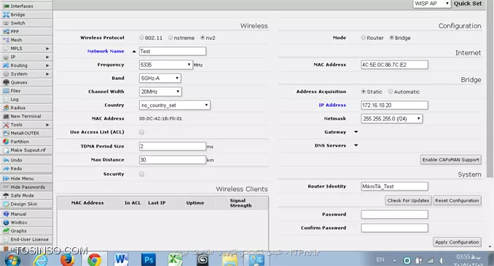Expand the DNS Servers field arrow
Screen dimensions: 494x266
(x=356, y=145)
